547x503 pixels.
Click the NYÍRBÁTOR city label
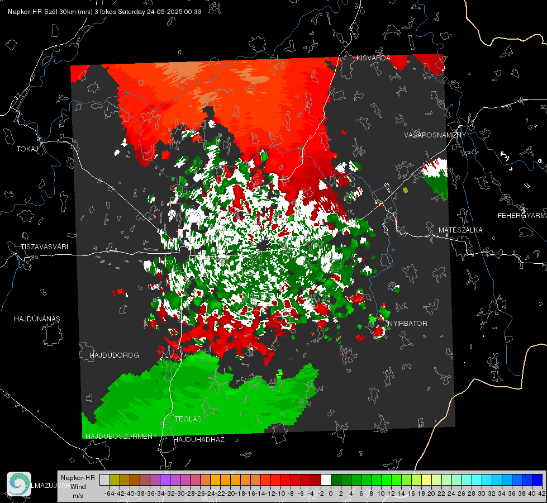[x=407, y=324]
